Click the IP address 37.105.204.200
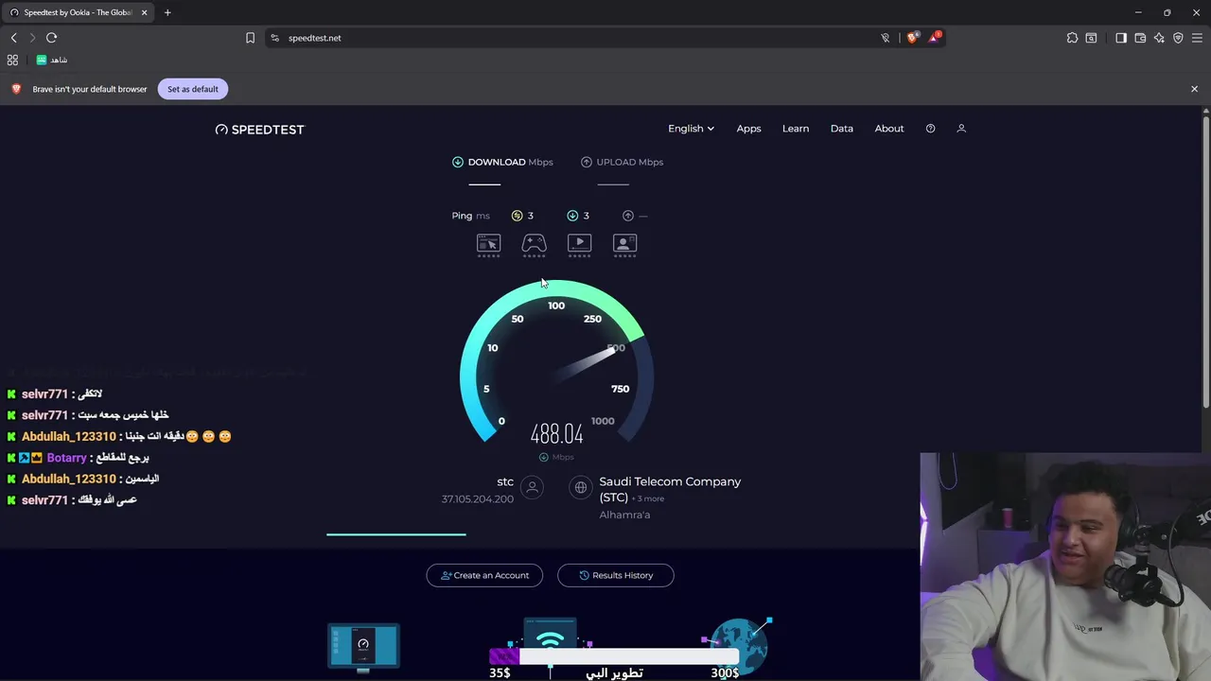 point(478,499)
